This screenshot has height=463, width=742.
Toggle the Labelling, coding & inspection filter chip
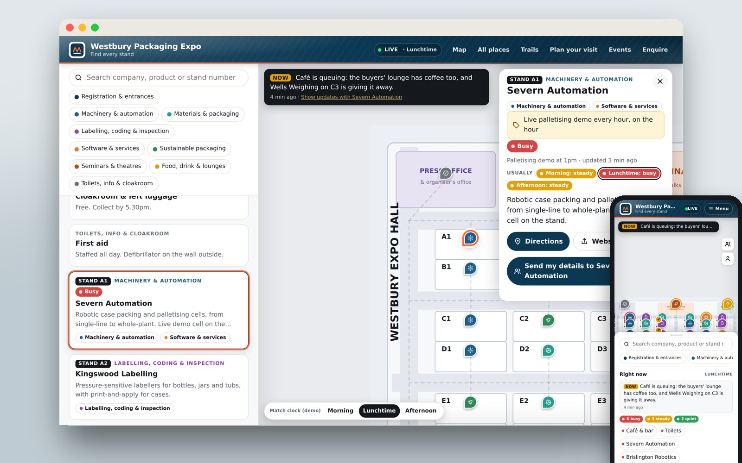(x=122, y=131)
